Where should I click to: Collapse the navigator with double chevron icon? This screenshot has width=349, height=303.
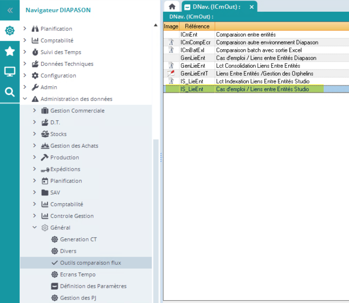[x=10, y=10]
